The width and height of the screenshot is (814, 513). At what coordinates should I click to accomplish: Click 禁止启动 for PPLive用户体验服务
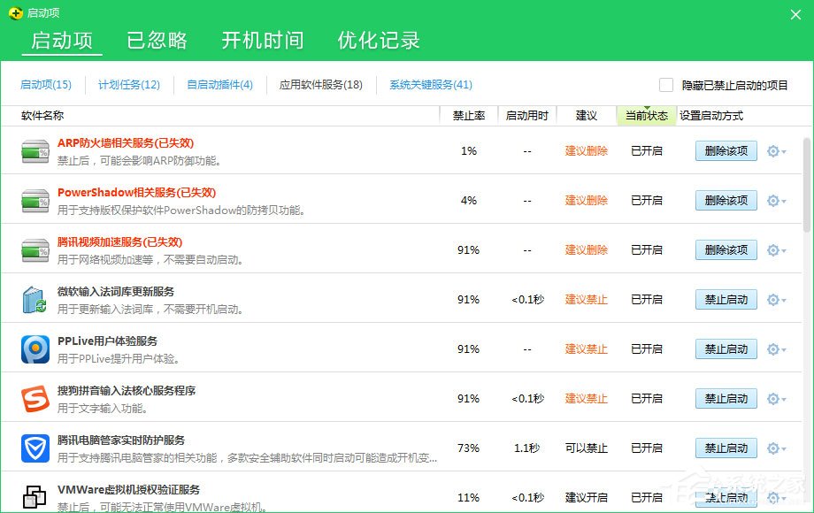[x=726, y=348]
